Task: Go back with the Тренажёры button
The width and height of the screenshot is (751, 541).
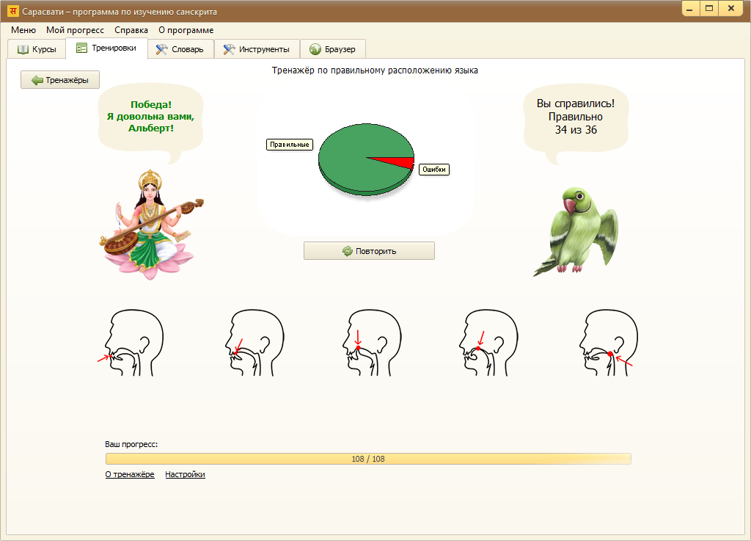Action: coord(60,80)
